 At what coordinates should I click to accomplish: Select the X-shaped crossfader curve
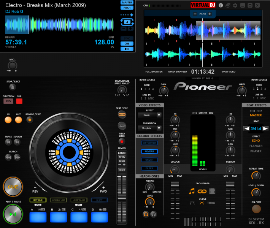tap(202, 203)
